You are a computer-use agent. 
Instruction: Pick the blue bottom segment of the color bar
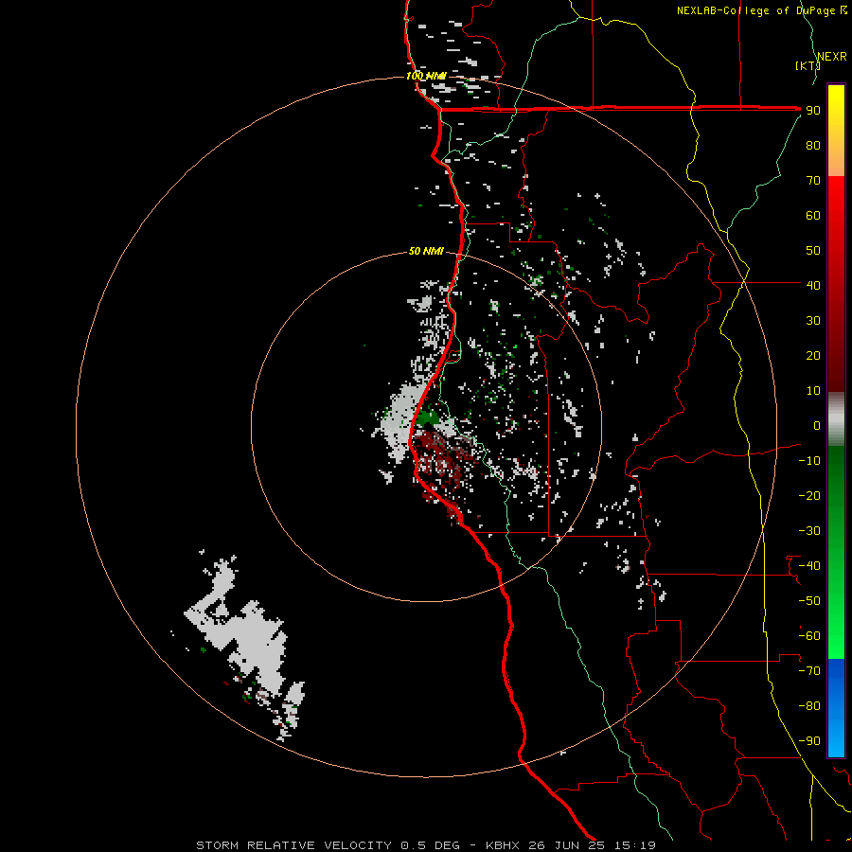point(836,708)
